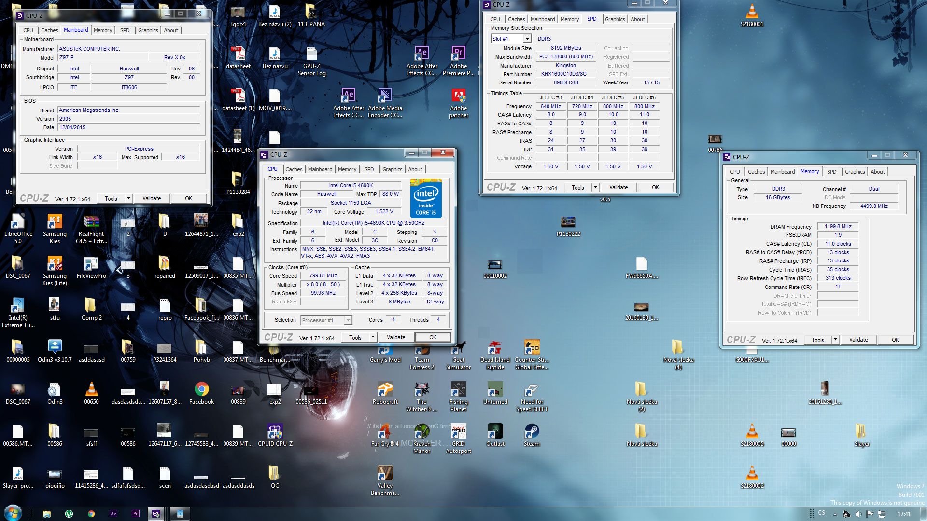
Task: Open The Witcher desktop shortcut
Action: click(421, 397)
